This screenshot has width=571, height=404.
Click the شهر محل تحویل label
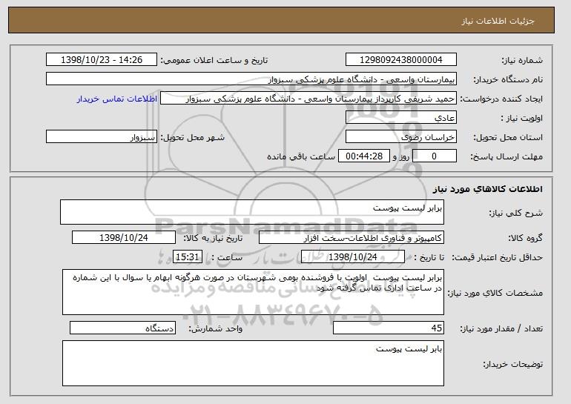(x=193, y=137)
